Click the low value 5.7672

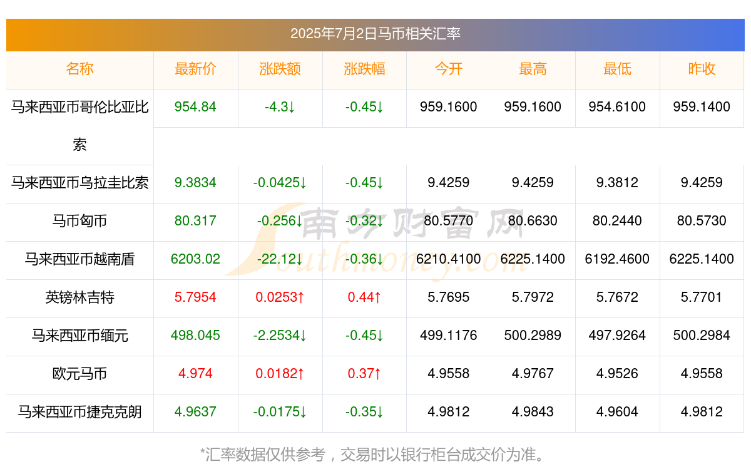(617, 297)
